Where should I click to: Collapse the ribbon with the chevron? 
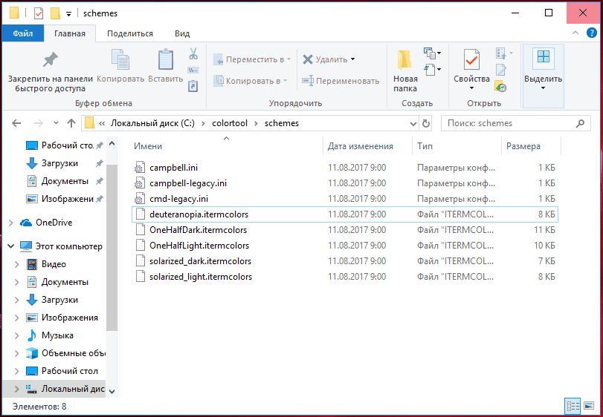(575, 33)
